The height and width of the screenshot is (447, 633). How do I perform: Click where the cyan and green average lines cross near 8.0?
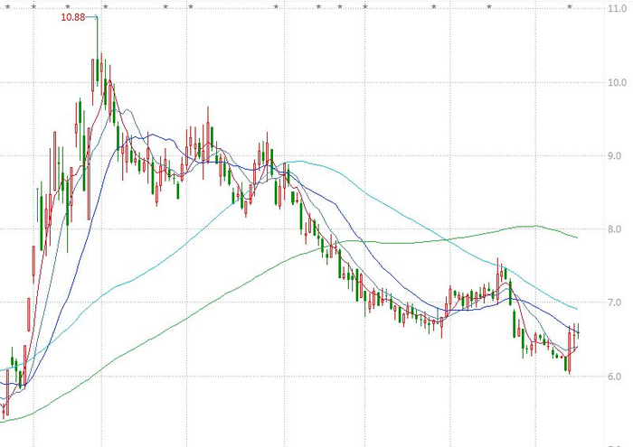447,240
